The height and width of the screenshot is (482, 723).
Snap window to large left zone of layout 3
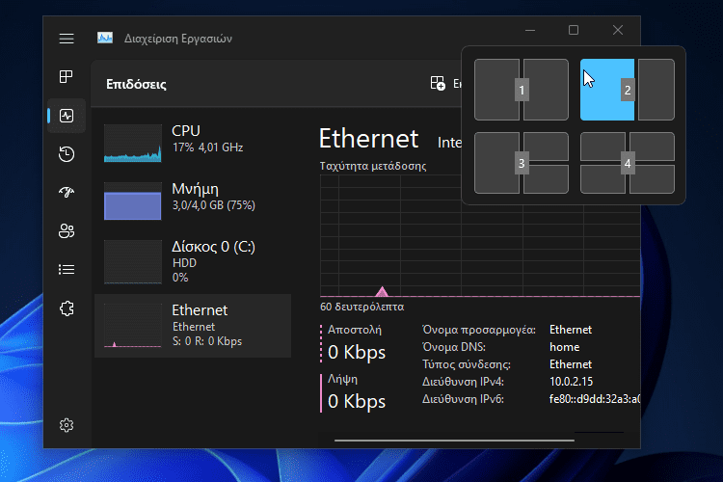(496, 163)
